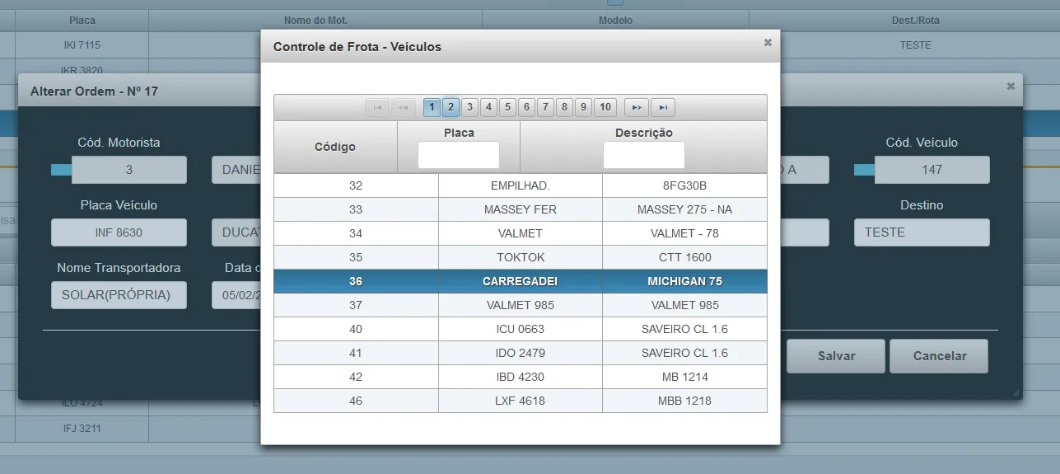Screen dimensions: 1060x474
Task: Open page 8 of the paginator
Action: (564, 107)
